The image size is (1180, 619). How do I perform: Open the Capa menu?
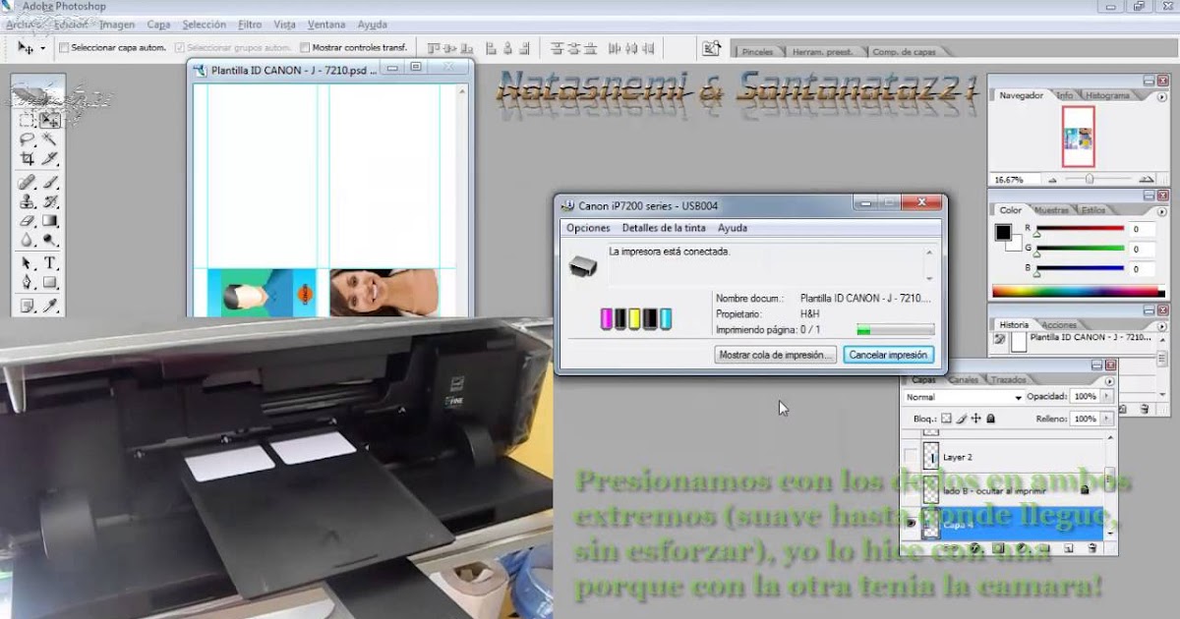pos(158,24)
